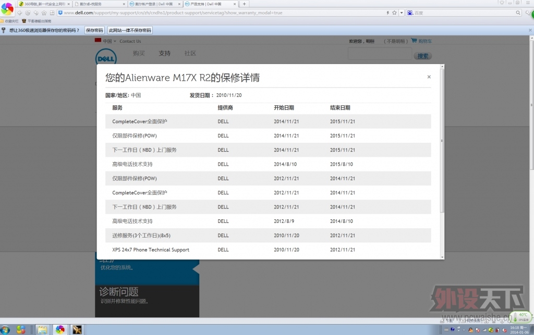Click the lightning speed mode icon

coord(387,13)
